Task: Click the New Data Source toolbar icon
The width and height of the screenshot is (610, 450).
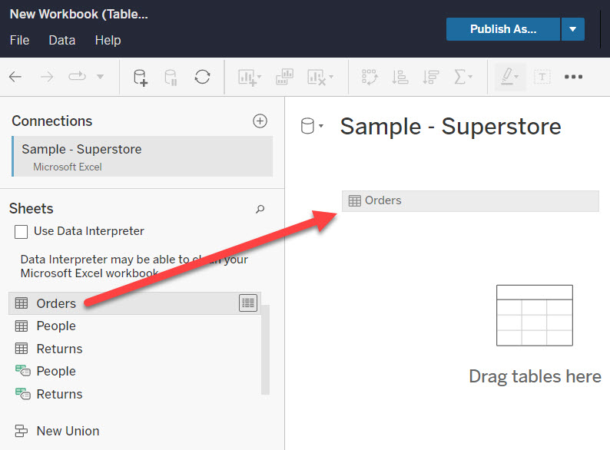Action: pyautogui.click(x=141, y=77)
